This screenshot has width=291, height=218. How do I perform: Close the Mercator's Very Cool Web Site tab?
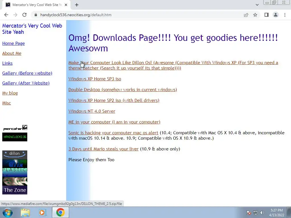click(66, 5)
